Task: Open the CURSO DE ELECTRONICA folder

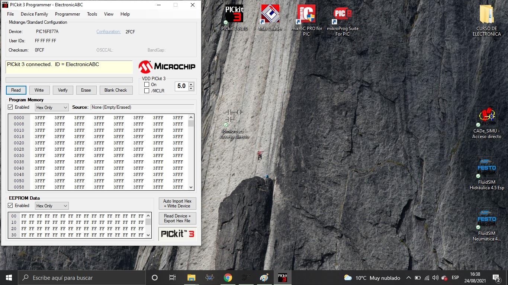Action: 486,20
